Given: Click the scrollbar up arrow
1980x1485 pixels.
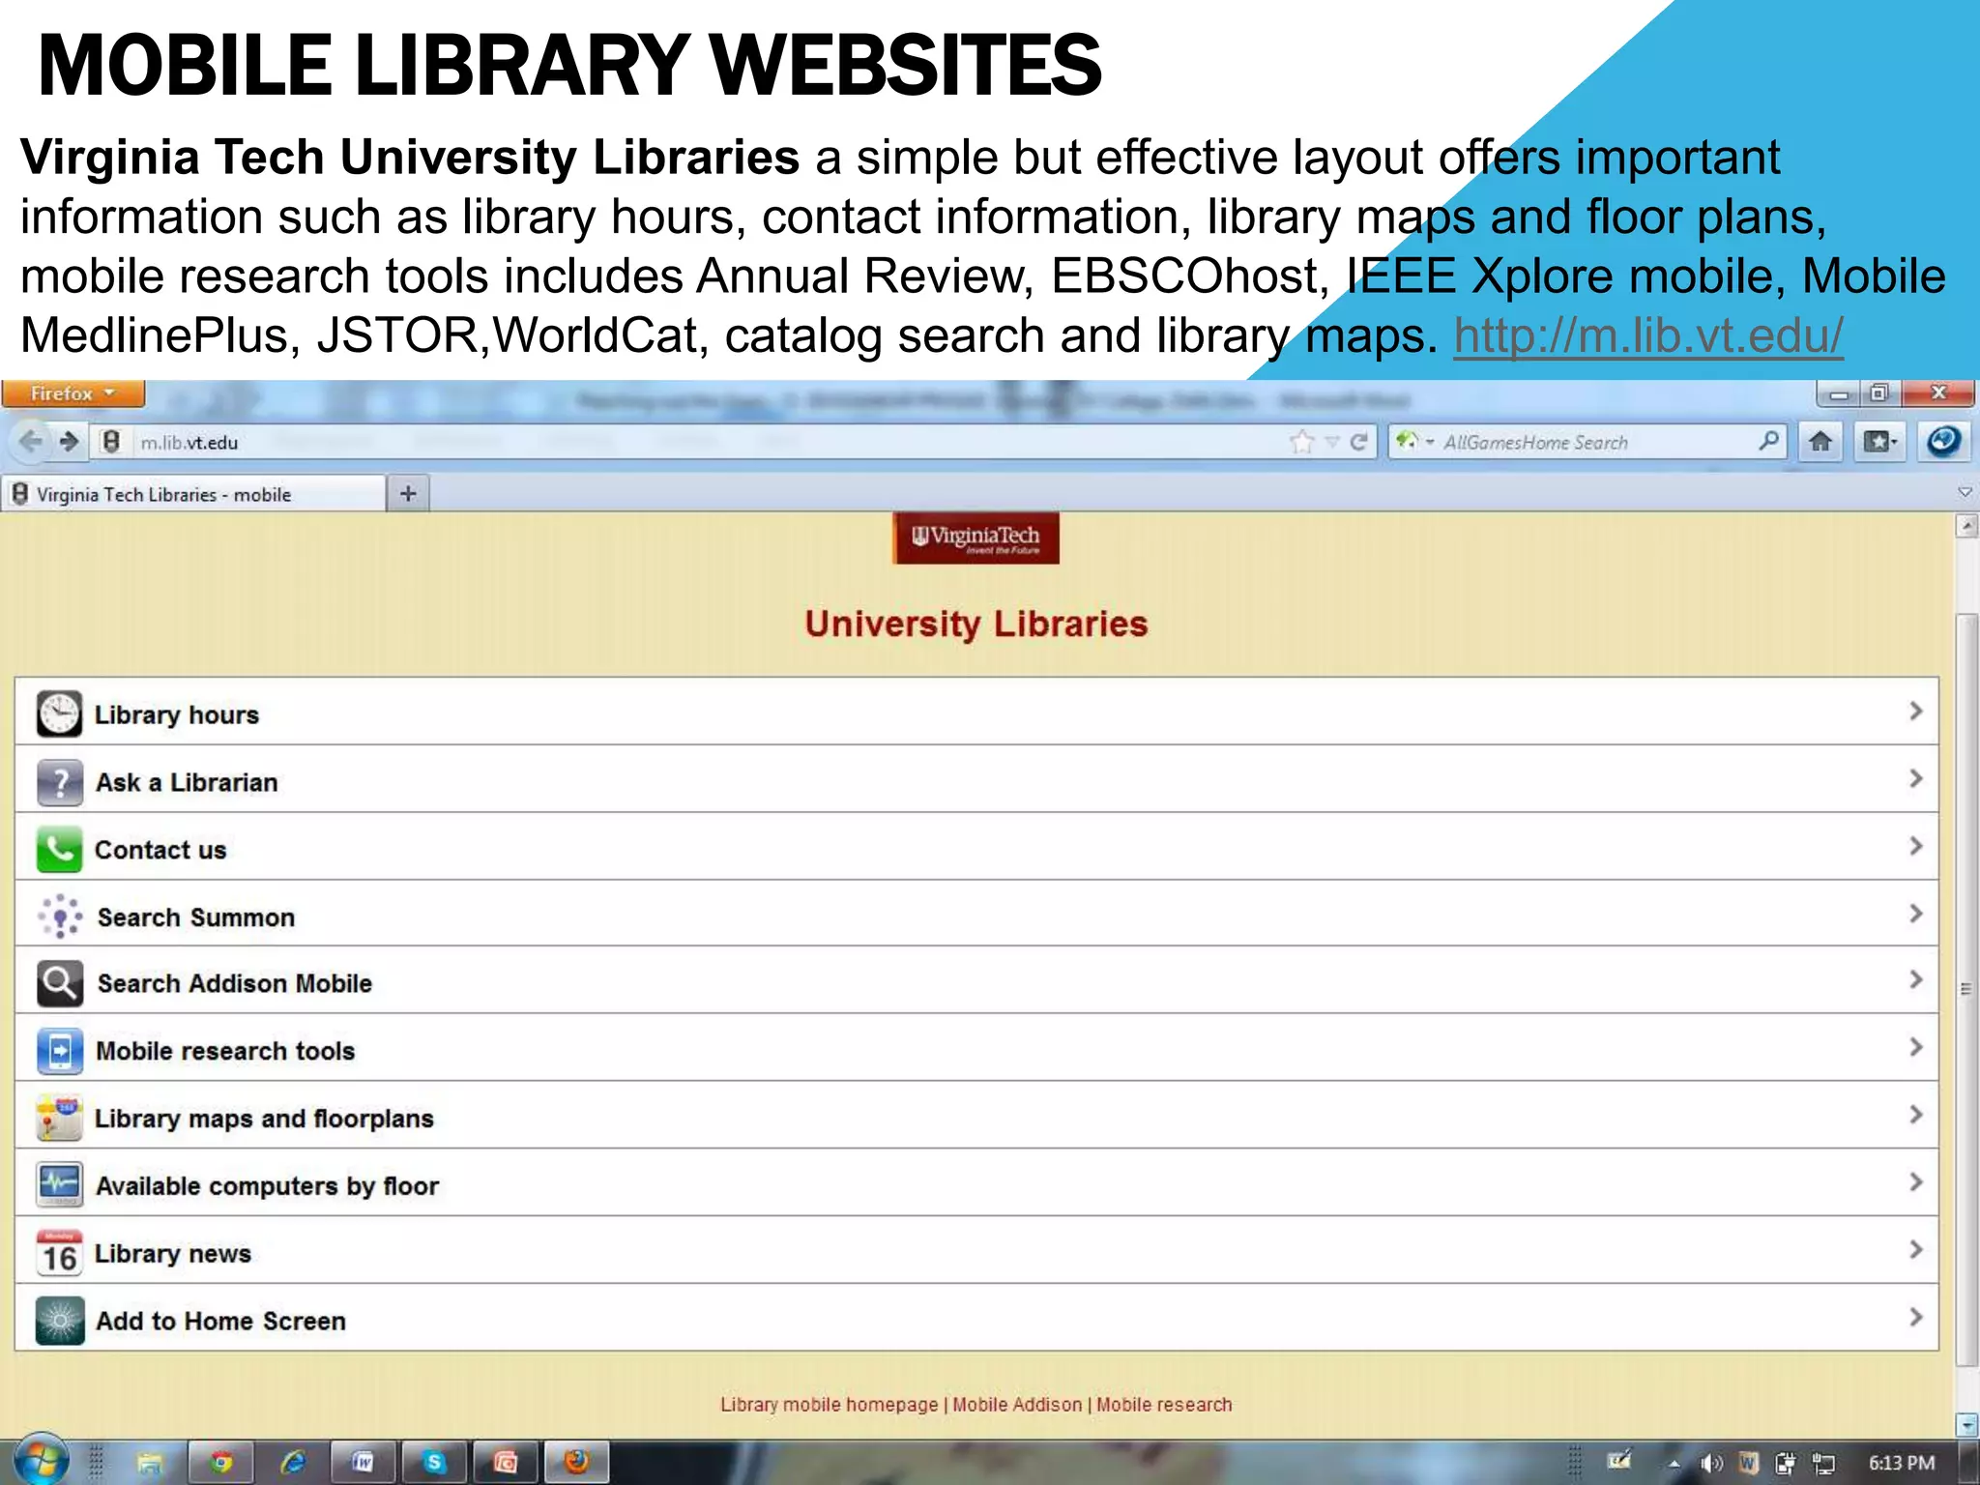Looking at the screenshot, I should click(1965, 527).
